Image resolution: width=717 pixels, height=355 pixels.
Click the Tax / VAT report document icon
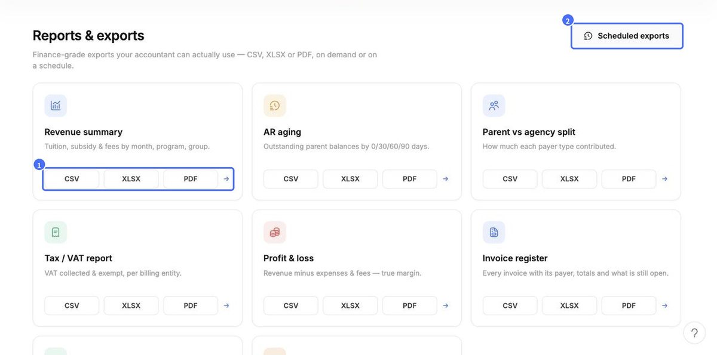coord(56,232)
